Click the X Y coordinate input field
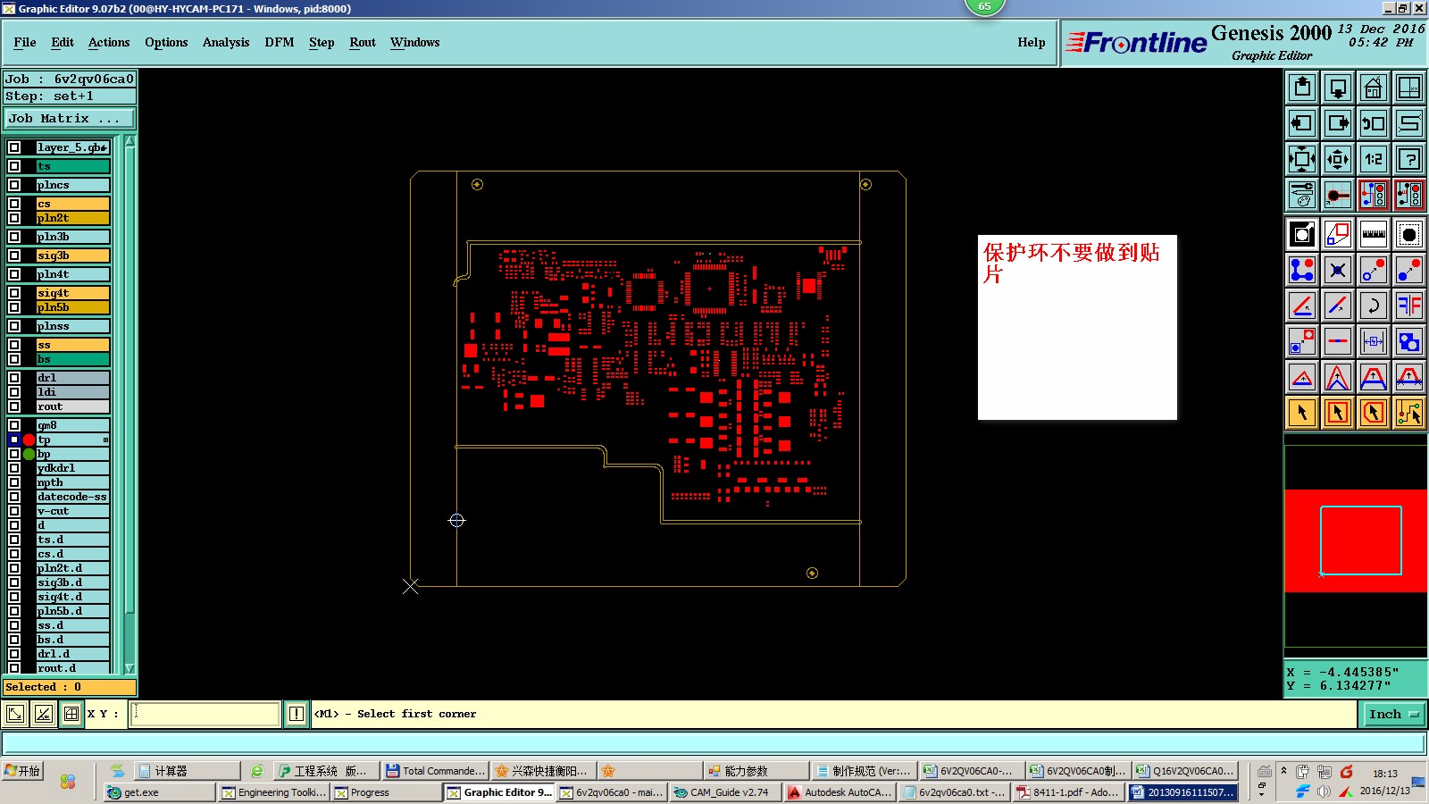 point(205,714)
